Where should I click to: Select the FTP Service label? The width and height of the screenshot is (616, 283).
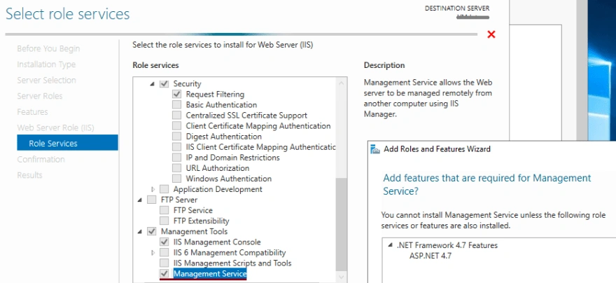point(193,210)
